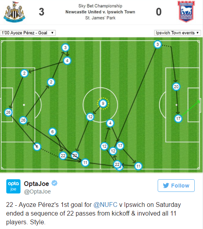
Task: Click player 26 marker at the goal line
Action: coord(8,112)
